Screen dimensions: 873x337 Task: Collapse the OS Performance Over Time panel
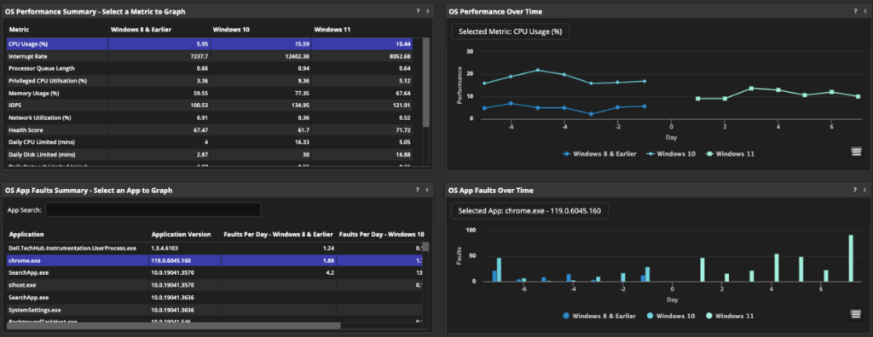[864, 11]
